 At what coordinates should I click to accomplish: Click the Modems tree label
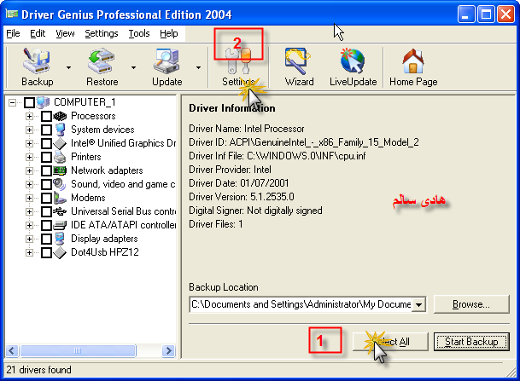coord(88,198)
